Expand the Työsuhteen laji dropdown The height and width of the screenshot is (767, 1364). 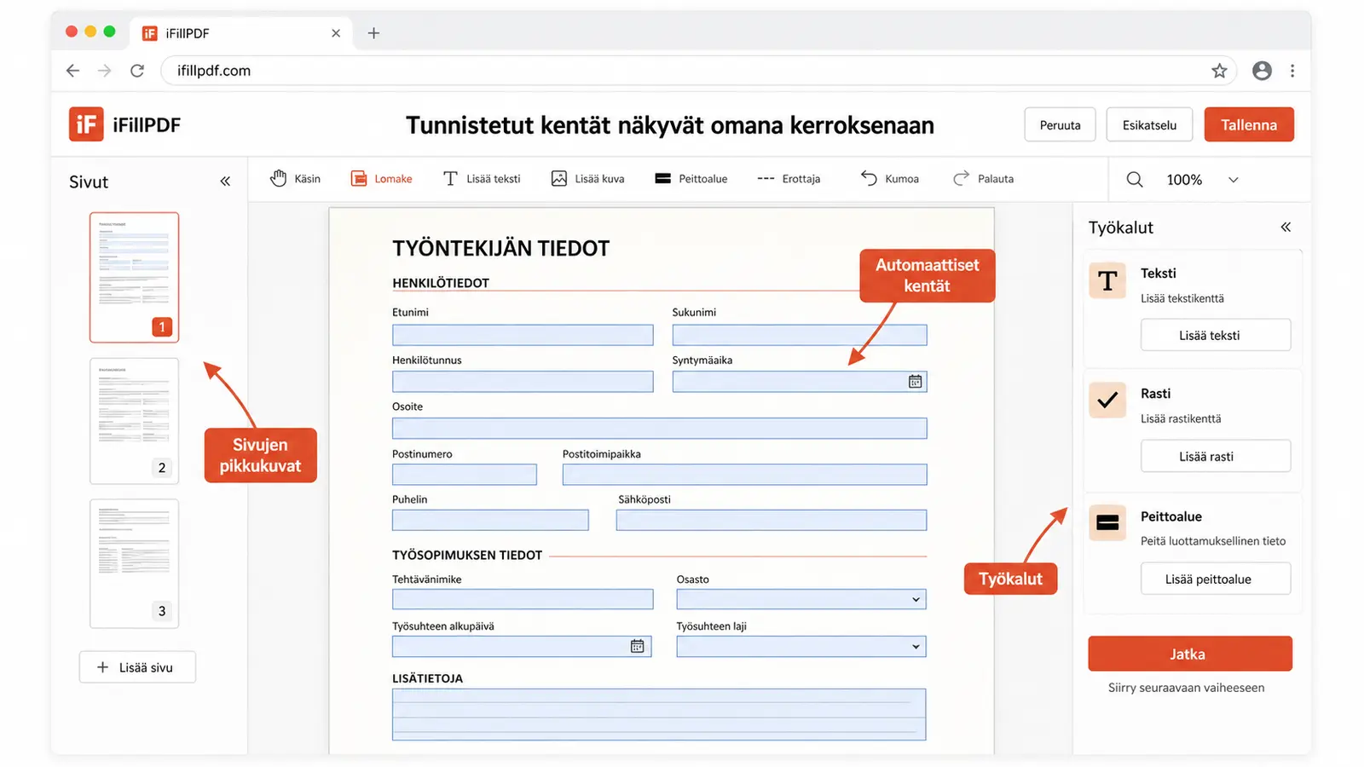[x=801, y=647]
